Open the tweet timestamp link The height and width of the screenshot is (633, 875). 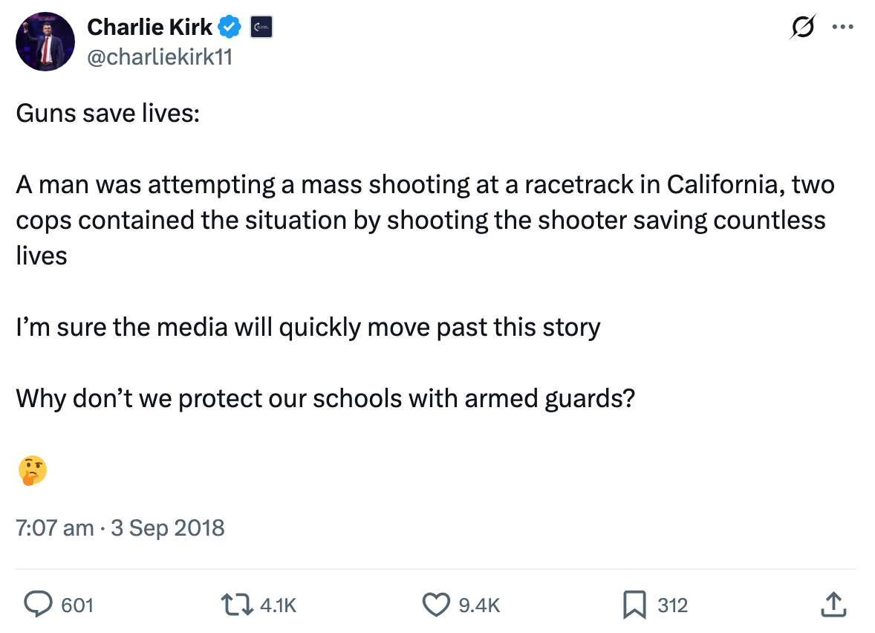click(x=120, y=527)
